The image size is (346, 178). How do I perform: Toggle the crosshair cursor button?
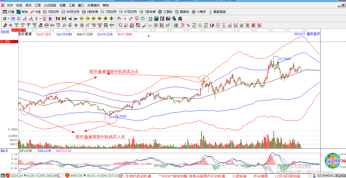[125, 19]
